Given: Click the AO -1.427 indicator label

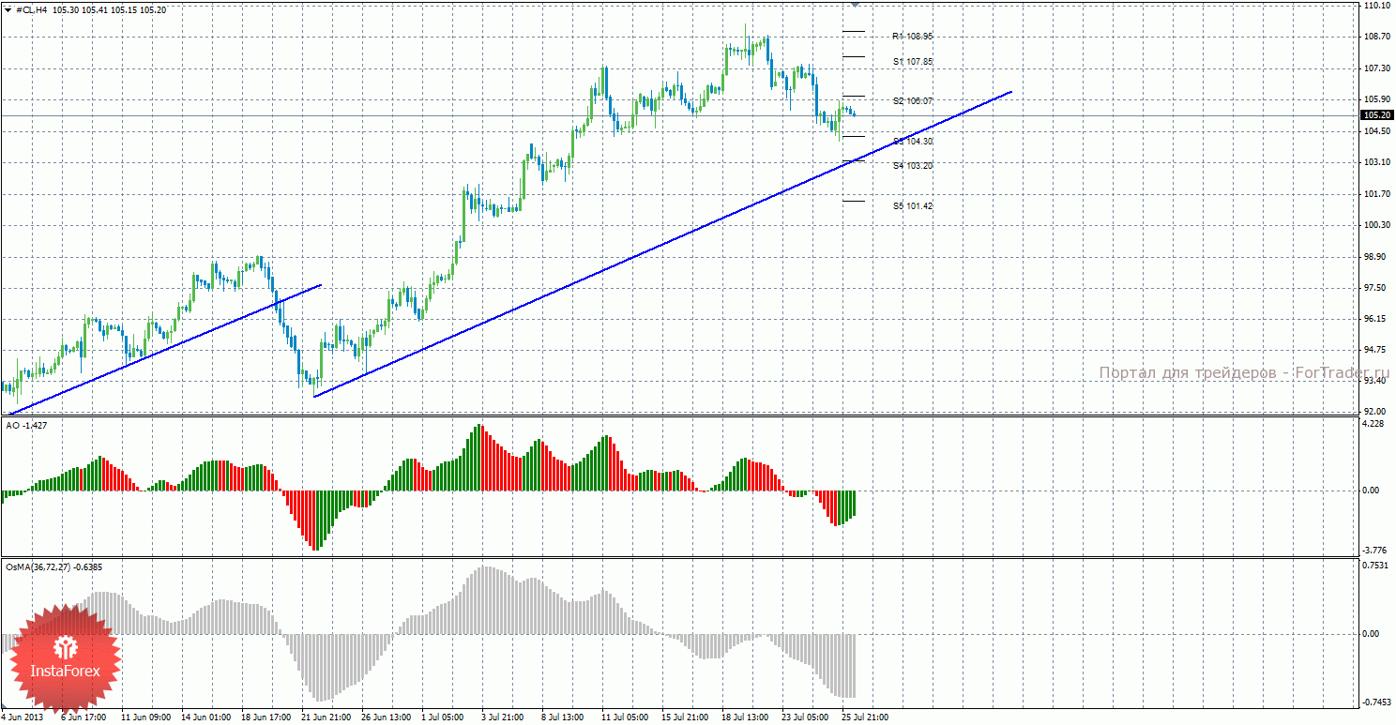Looking at the screenshot, I should click(26, 425).
